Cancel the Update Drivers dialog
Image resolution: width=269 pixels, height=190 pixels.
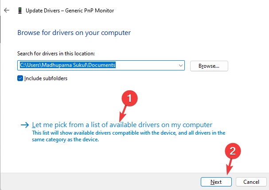click(x=251, y=182)
